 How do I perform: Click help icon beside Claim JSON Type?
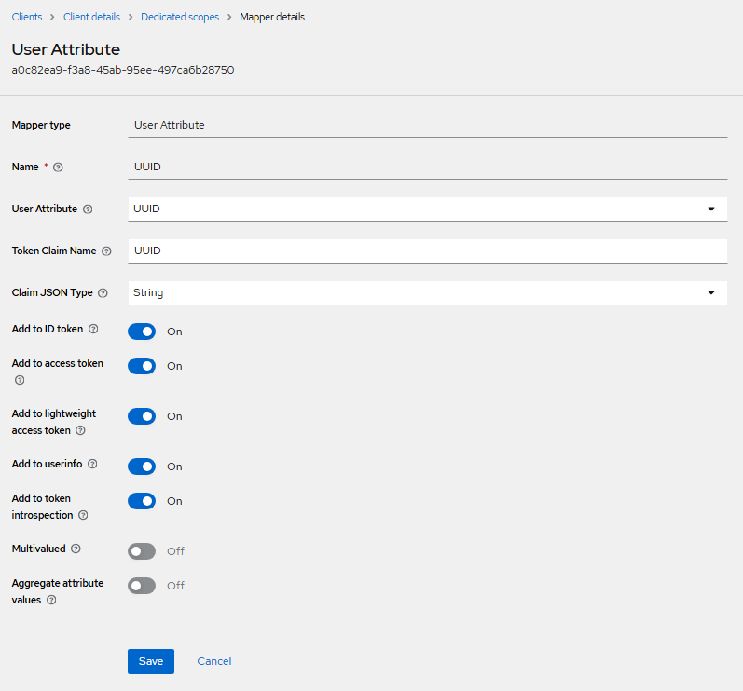point(103,293)
